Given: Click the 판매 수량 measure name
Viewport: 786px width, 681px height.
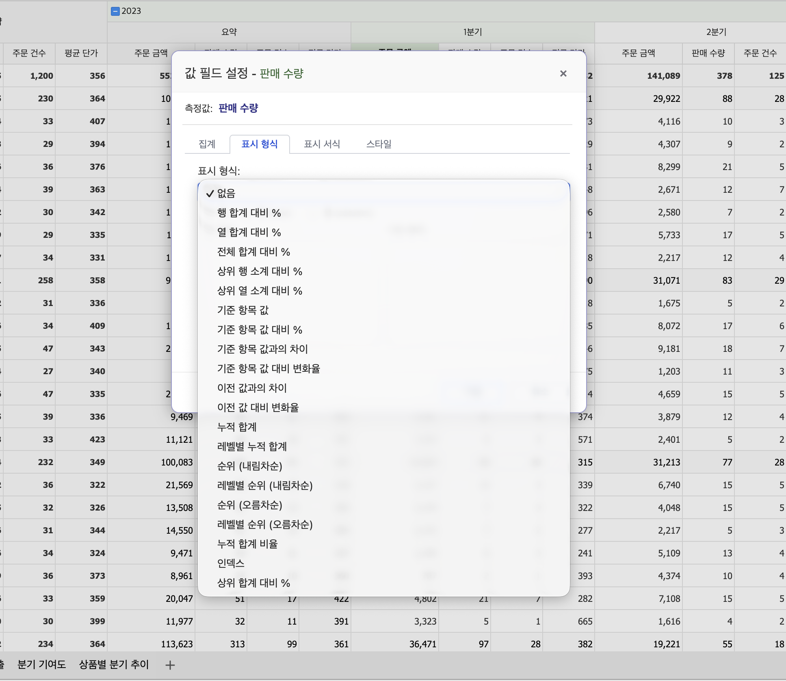Looking at the screenshot, I should point(238,108).
